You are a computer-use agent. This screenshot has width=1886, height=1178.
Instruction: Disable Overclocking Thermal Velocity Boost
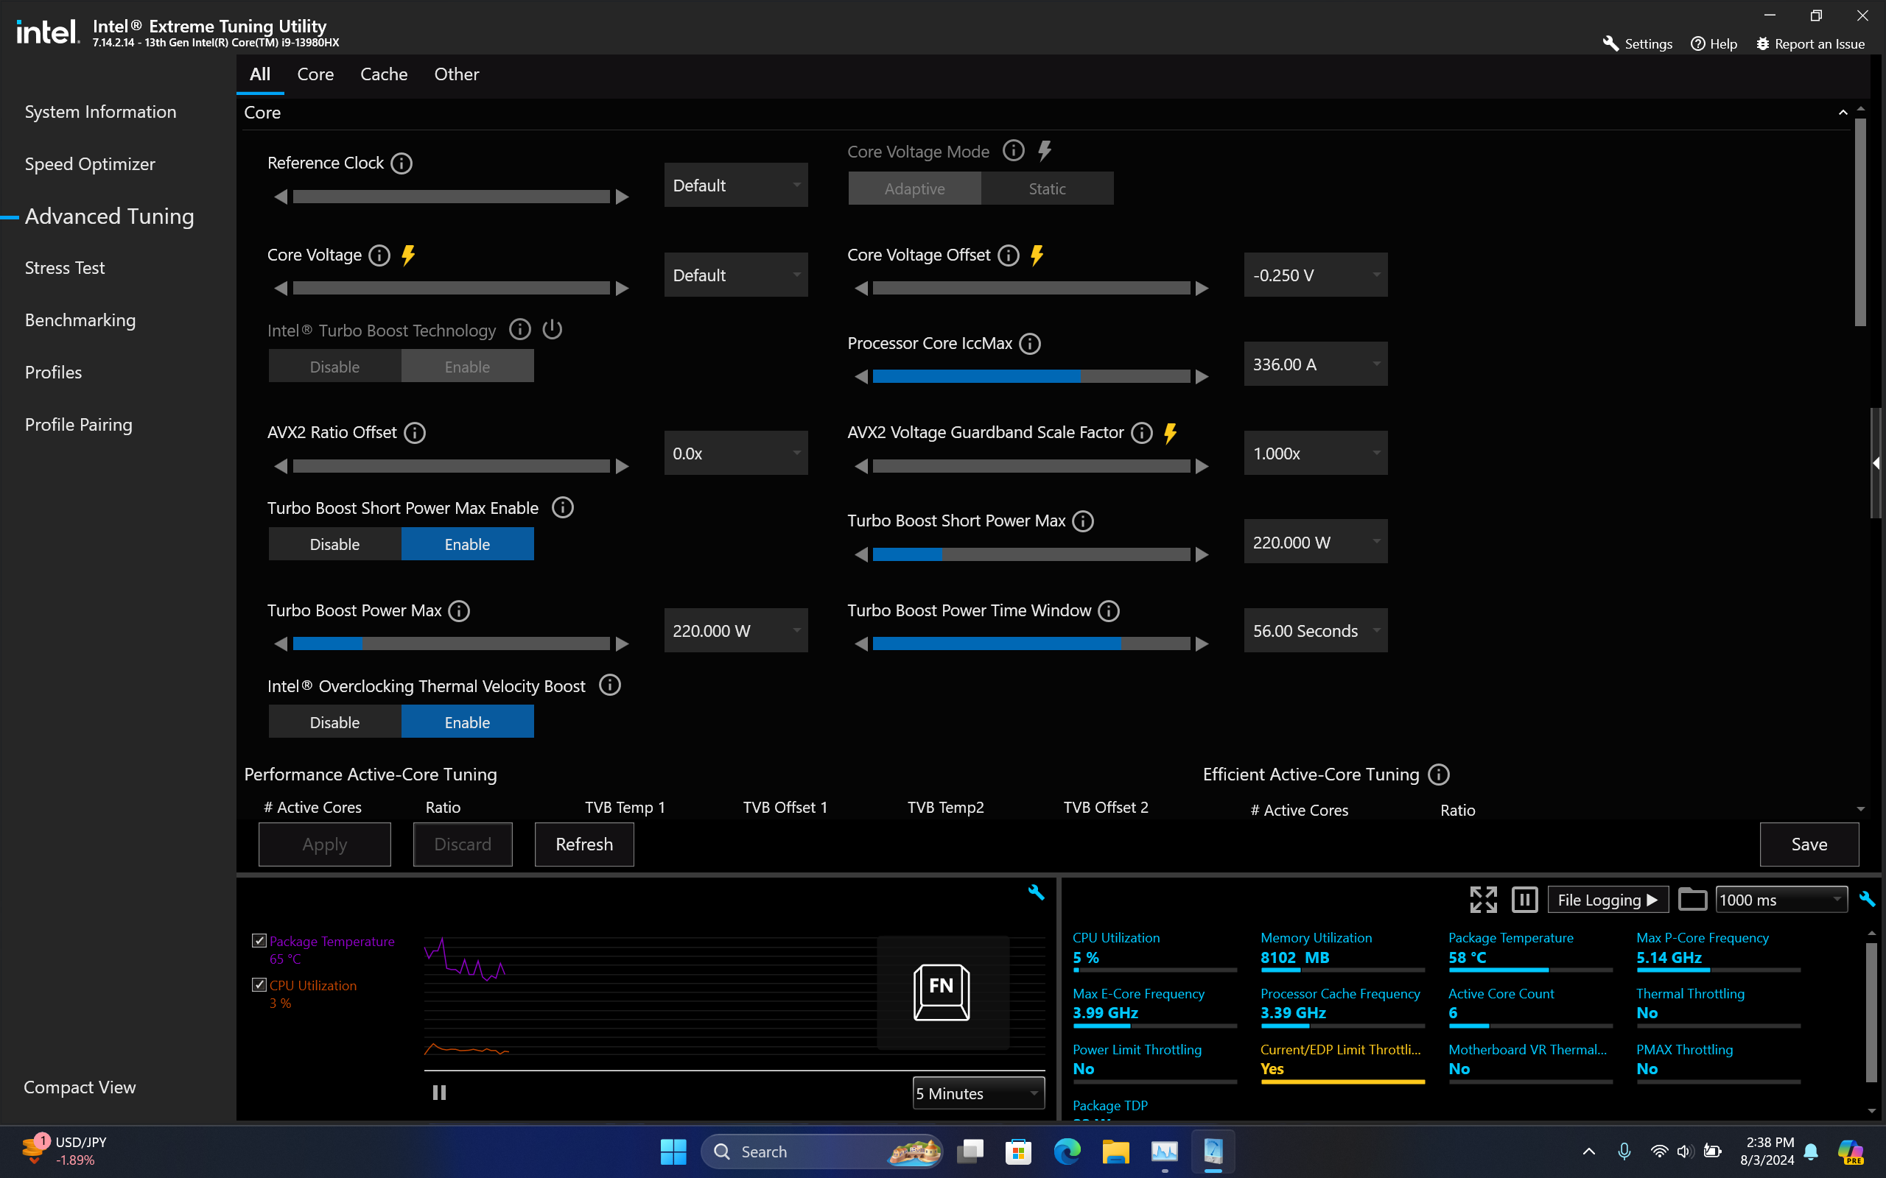click(335, 722)
